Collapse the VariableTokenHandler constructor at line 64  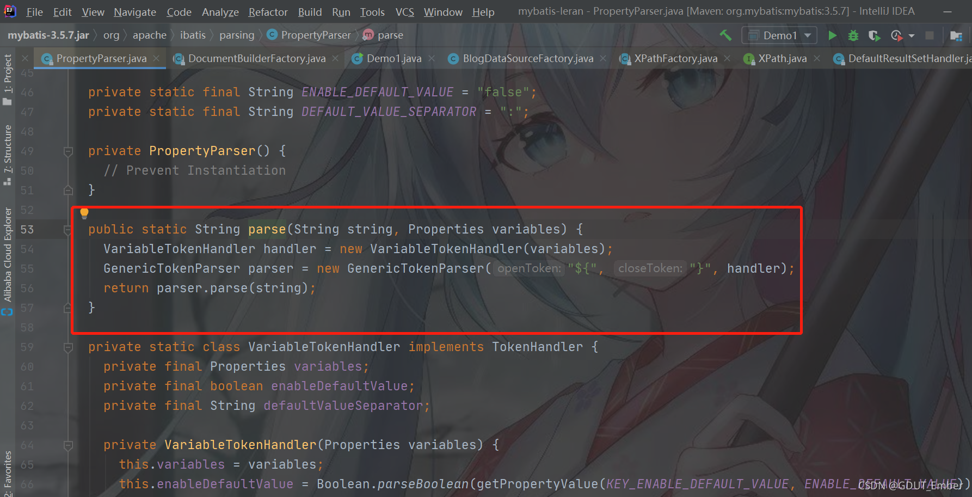68,445
